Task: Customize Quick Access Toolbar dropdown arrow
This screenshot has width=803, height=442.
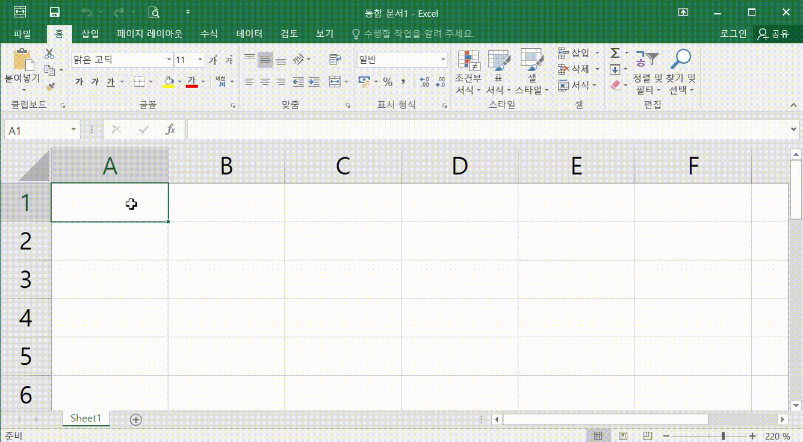Action: coord(188,12)
